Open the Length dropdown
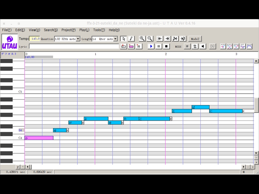 point(116,39)
